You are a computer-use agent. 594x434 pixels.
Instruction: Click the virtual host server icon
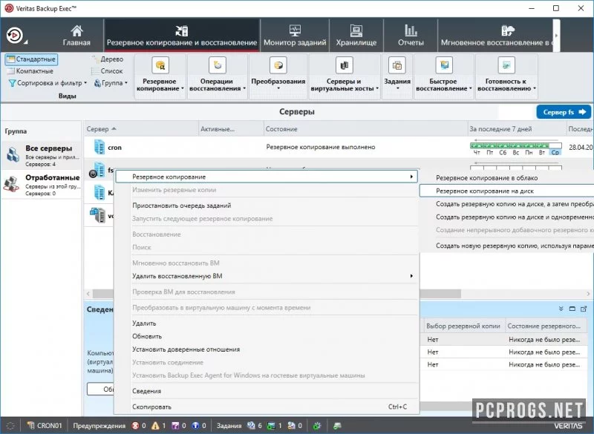tap(98, 215)
